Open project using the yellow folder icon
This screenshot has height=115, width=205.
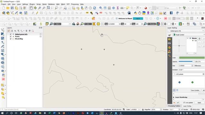click(8, 8)
